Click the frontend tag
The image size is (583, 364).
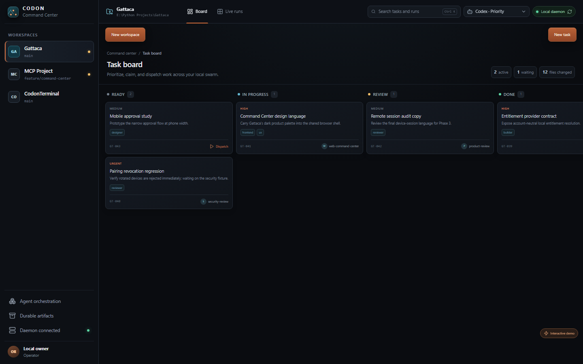[x=247, y=133]
